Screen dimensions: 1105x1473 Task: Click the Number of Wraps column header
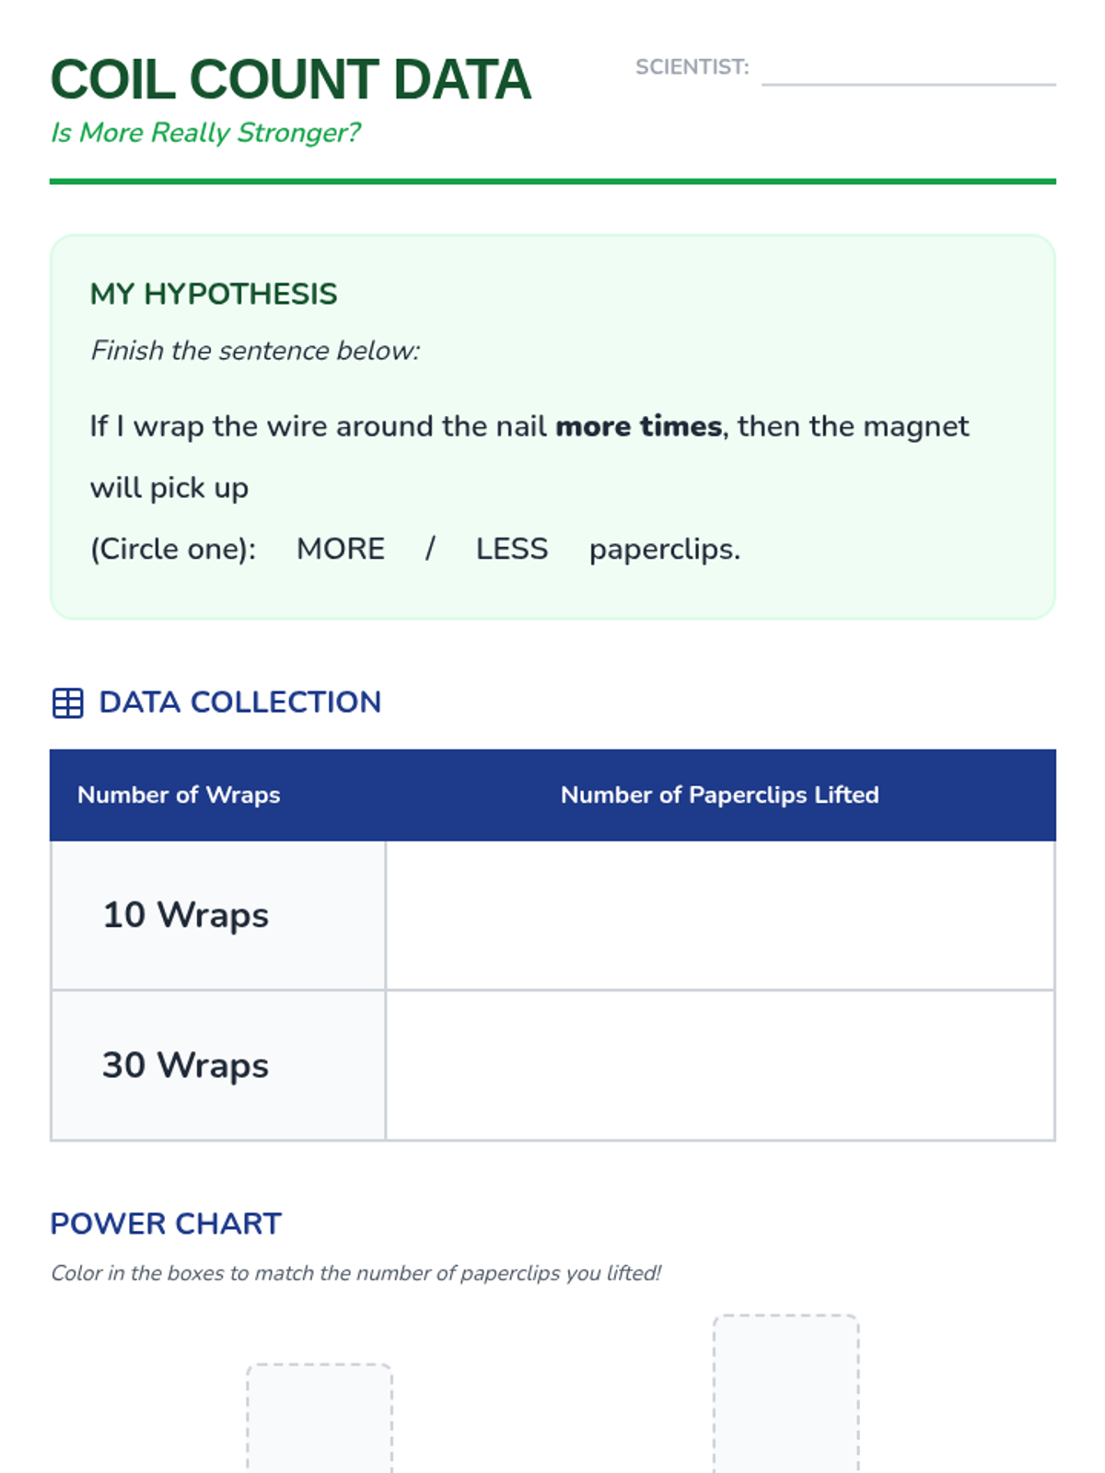tap(179, 794)
